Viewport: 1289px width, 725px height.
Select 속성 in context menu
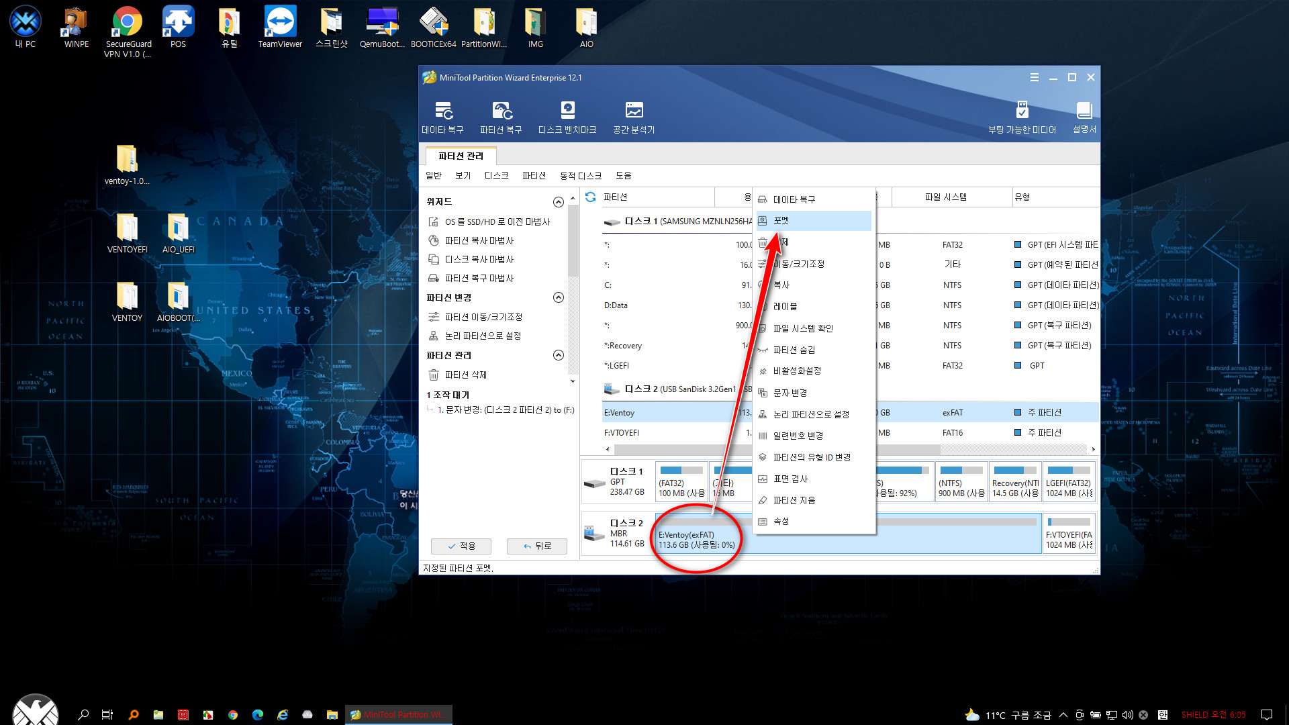coord(814,521)
